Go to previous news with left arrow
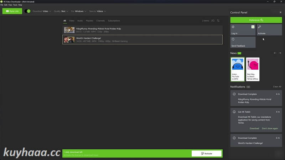 coord(275,53)
